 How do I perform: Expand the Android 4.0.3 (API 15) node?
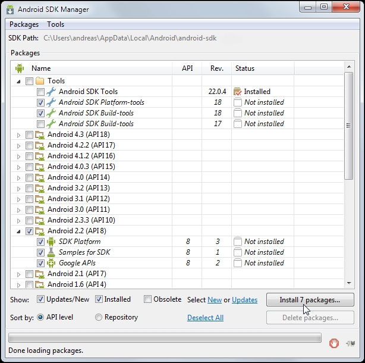coord(18,167)
